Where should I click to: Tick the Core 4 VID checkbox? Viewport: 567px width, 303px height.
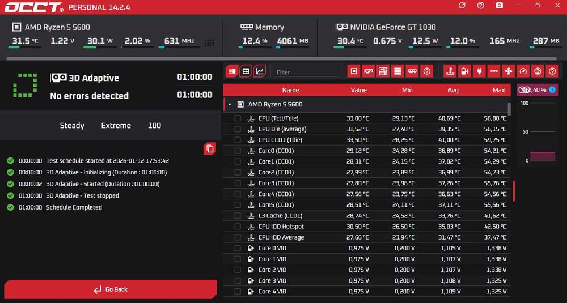237,292
